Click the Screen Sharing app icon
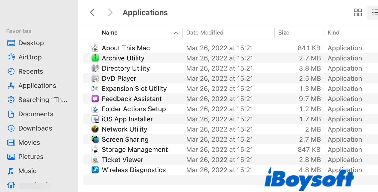This screenshot has height=192, width=378. [x=95, y=139]
